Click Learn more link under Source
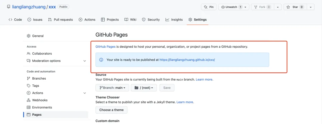The width and height of the screenshot is (322, 124). point(204,80)
